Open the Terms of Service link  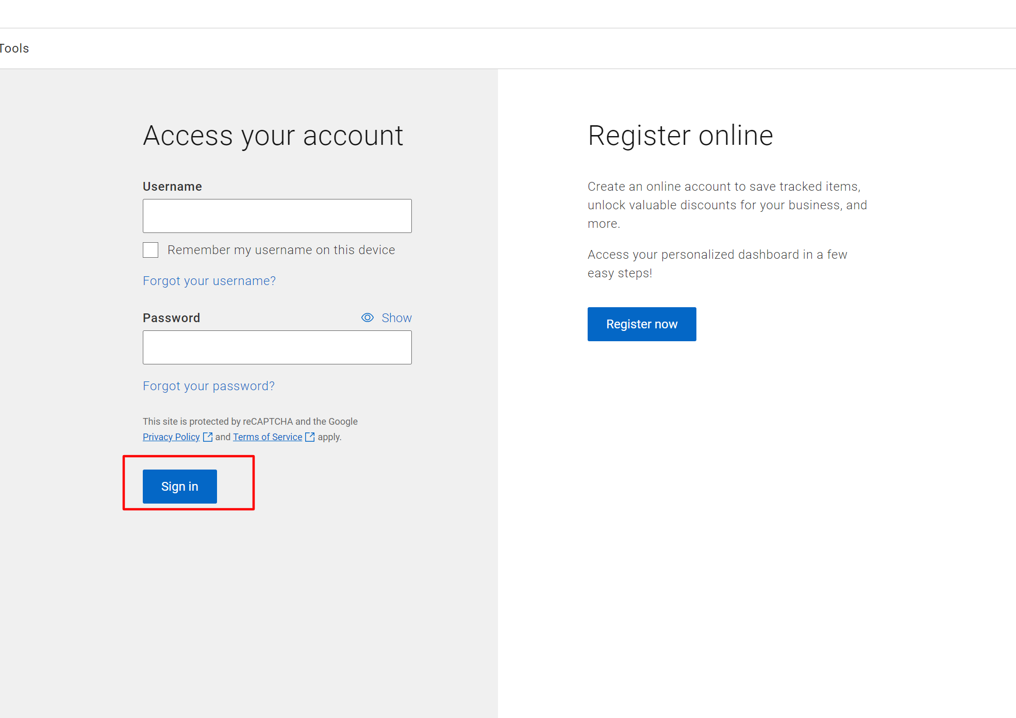click(x=268, y=437)
